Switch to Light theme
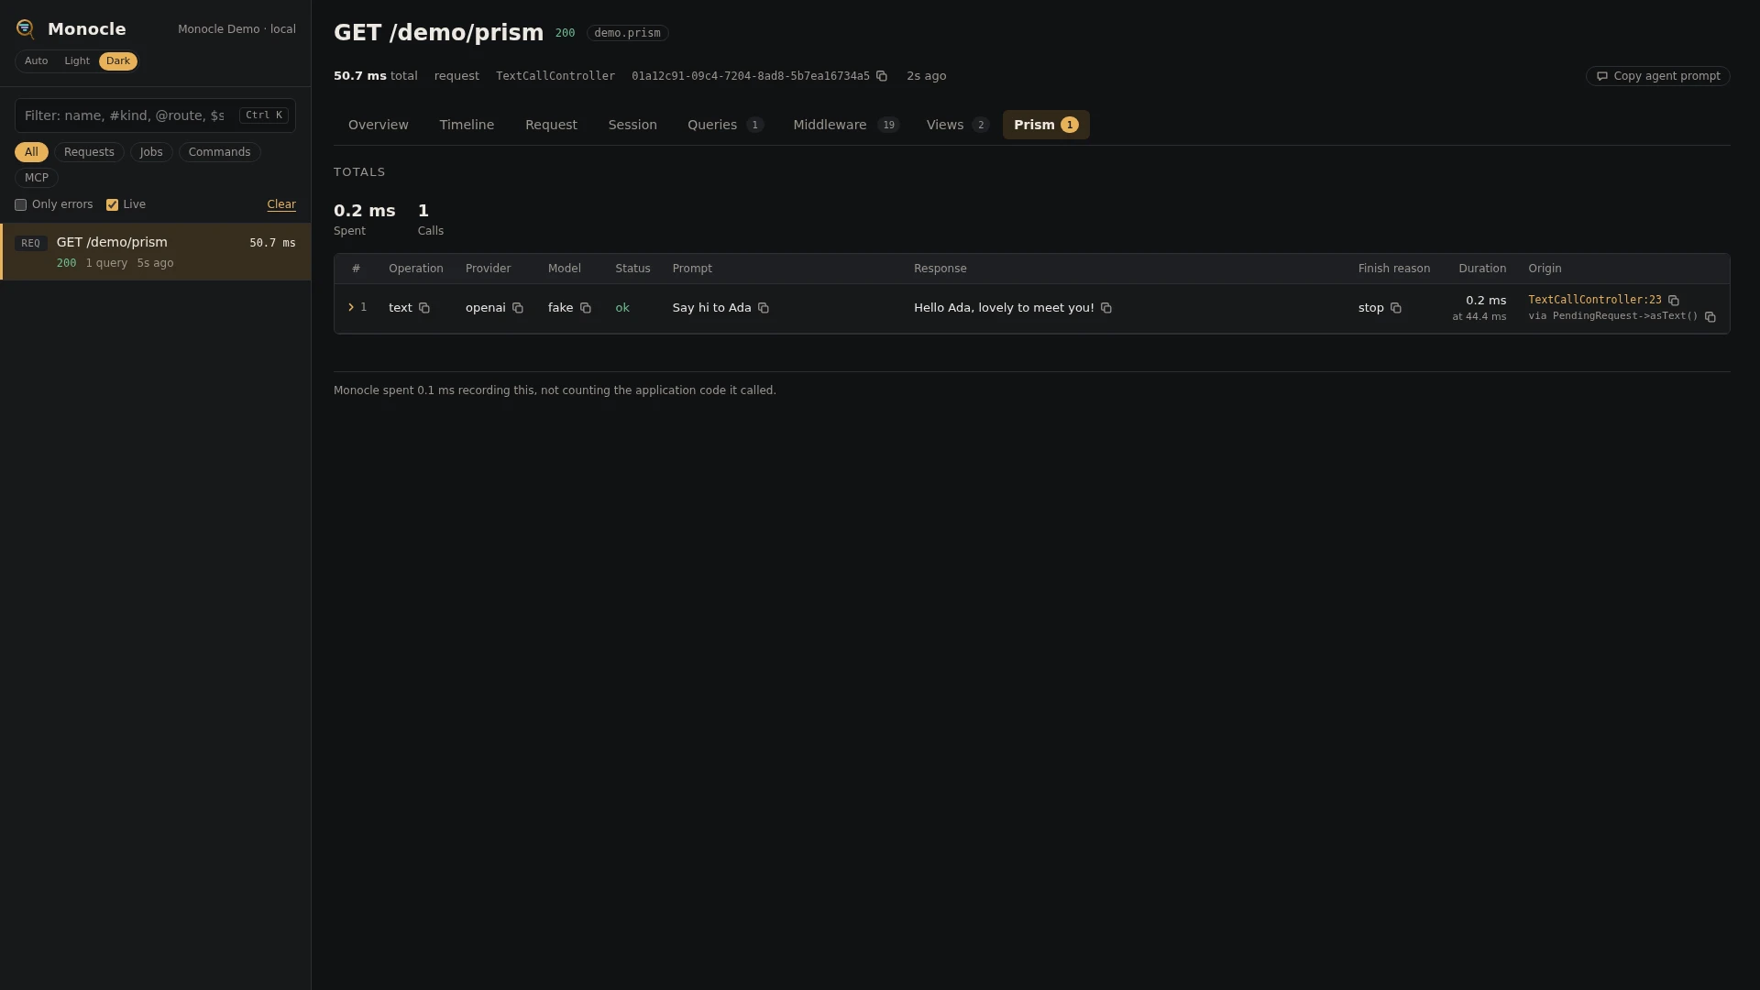 (77, 61)
